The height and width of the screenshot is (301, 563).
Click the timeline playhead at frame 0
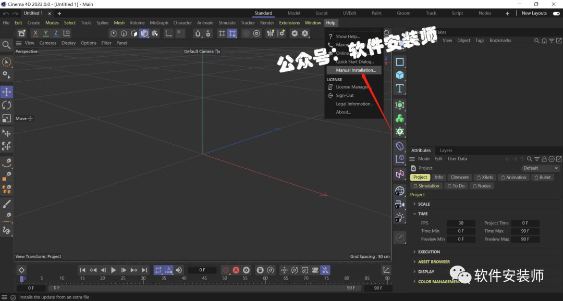[x=21, y=279]
